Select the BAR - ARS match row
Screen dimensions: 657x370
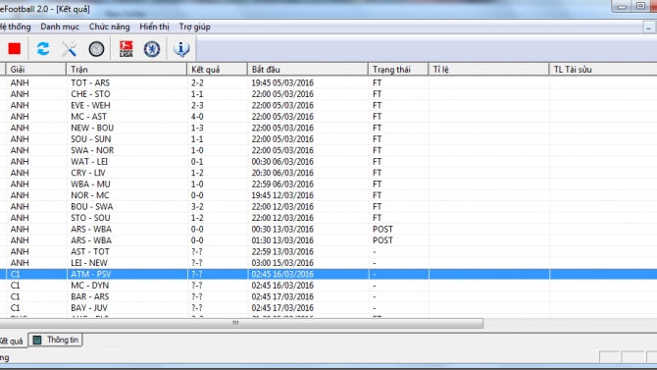328,296
